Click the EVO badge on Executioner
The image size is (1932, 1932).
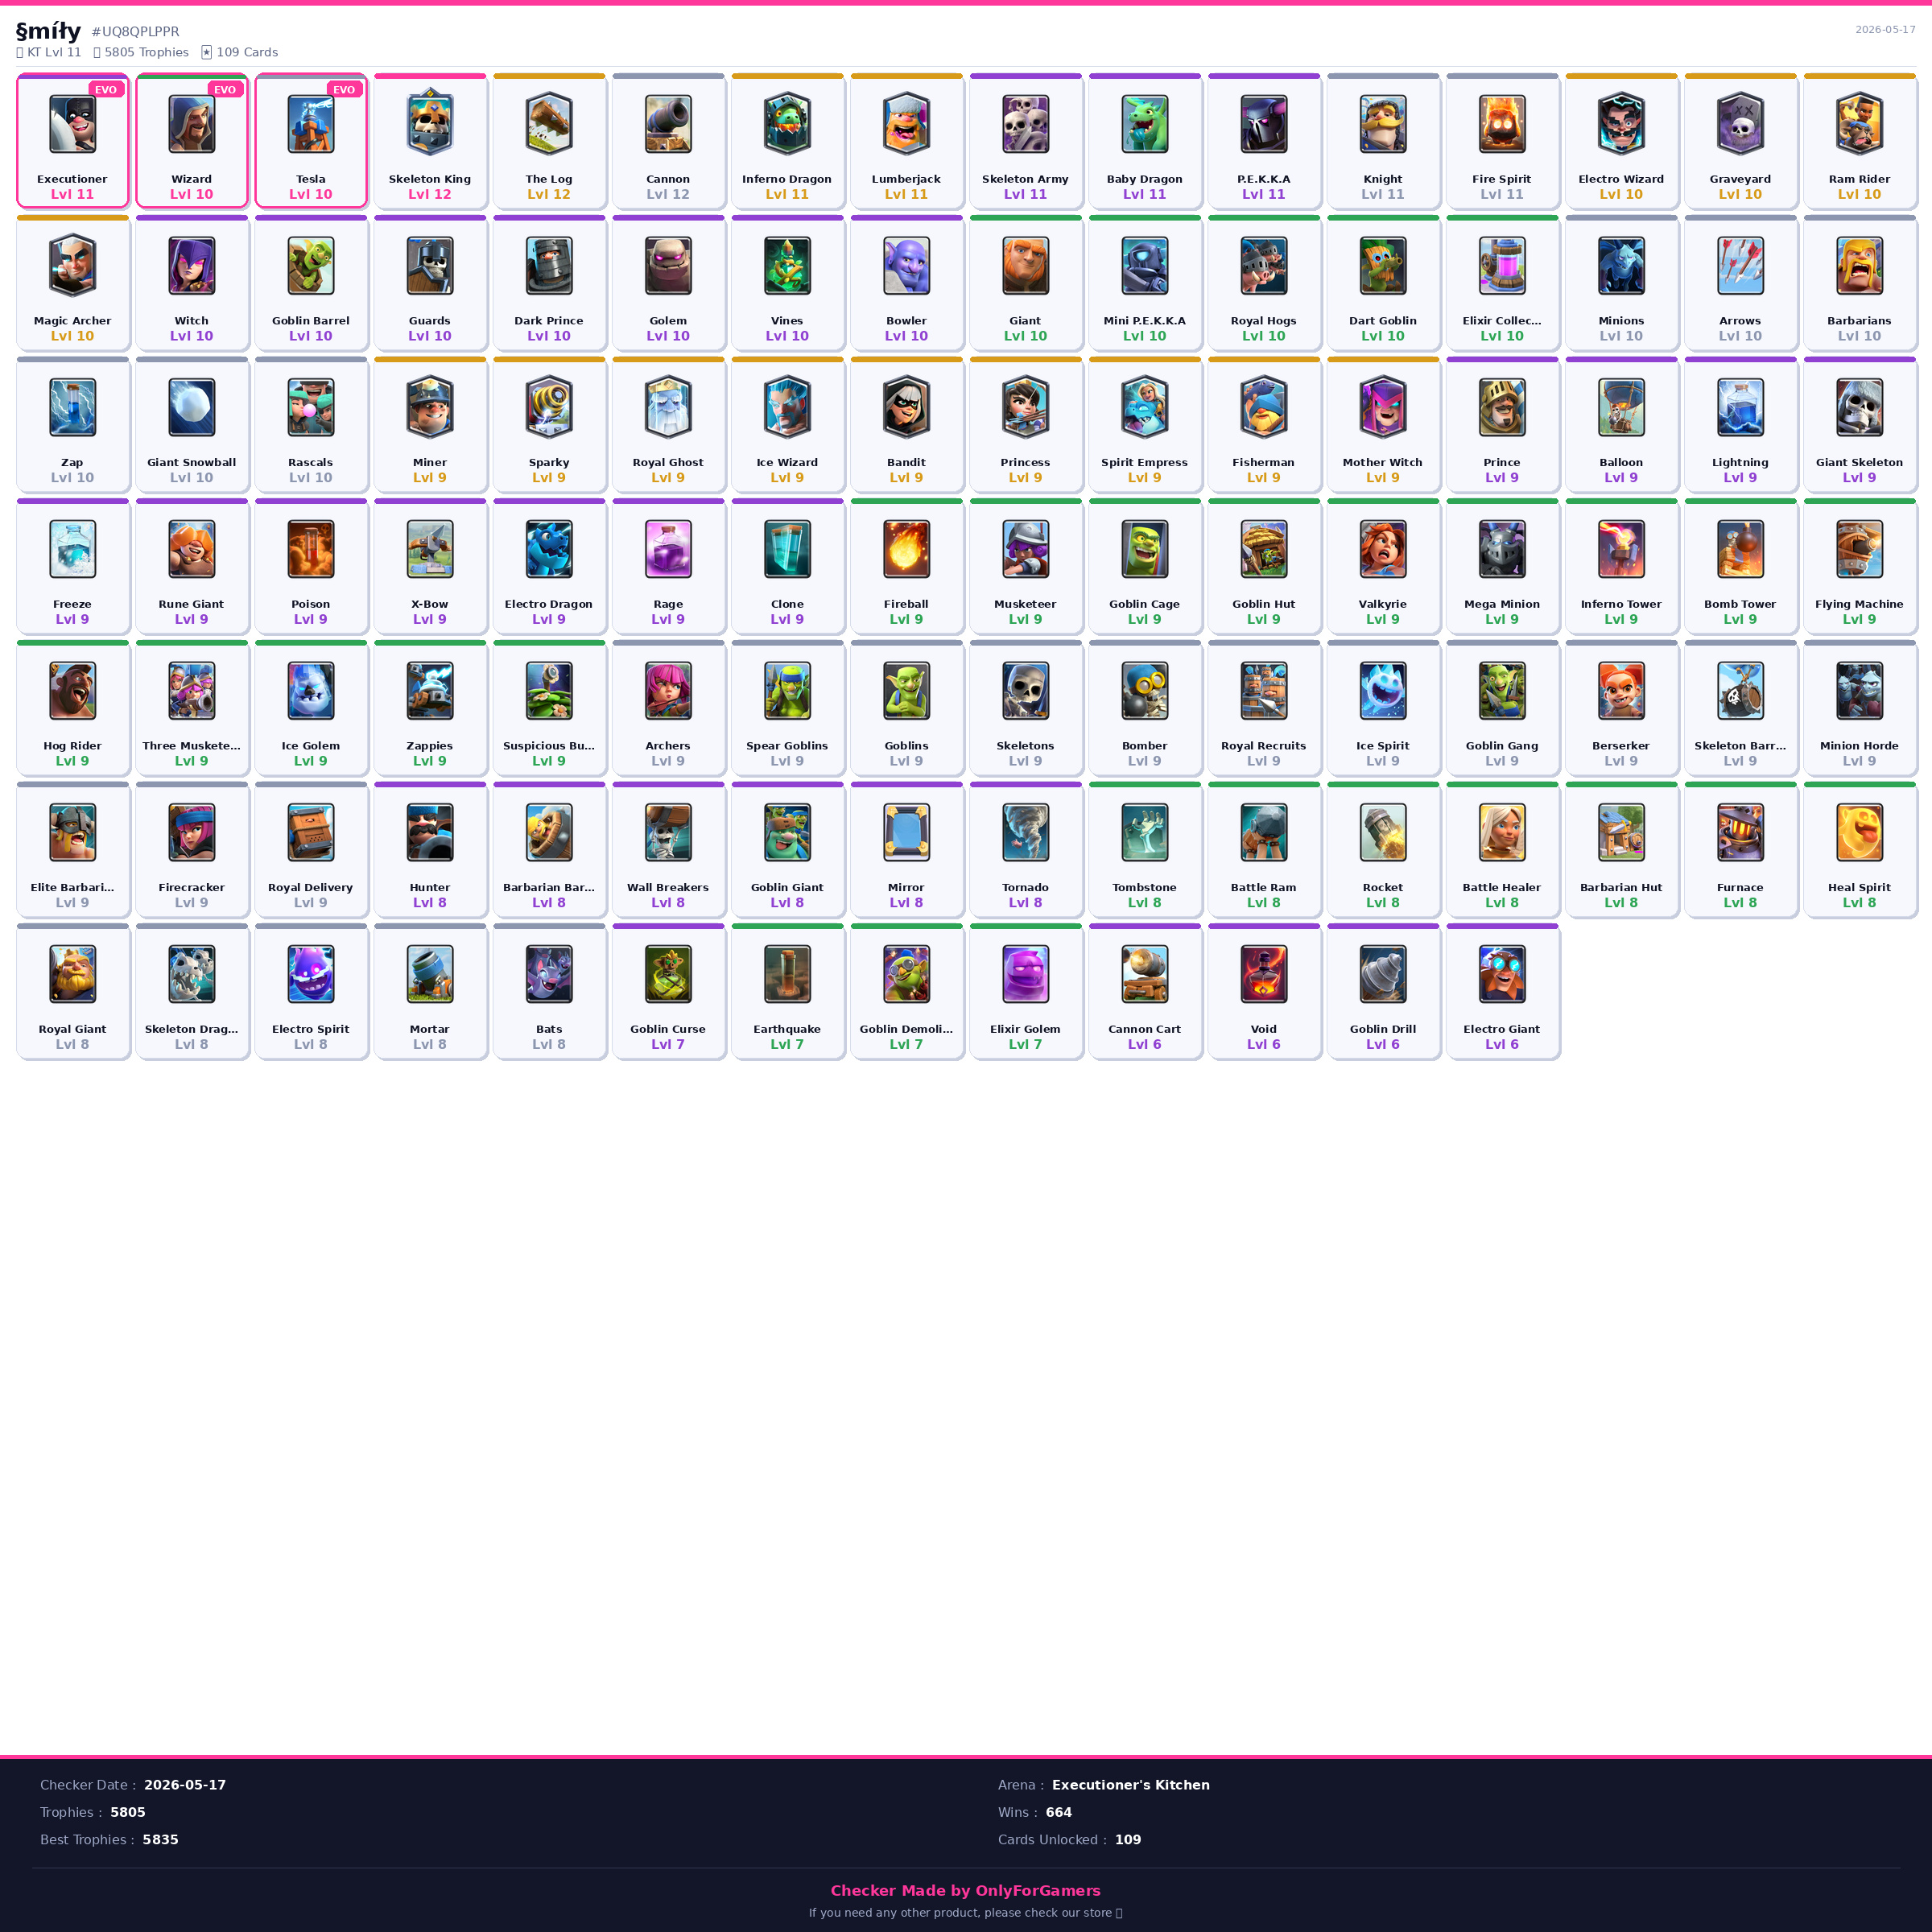106,90
